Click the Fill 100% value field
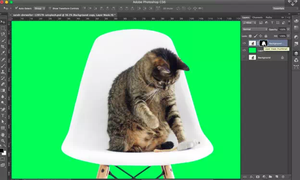 coord(282,36)
